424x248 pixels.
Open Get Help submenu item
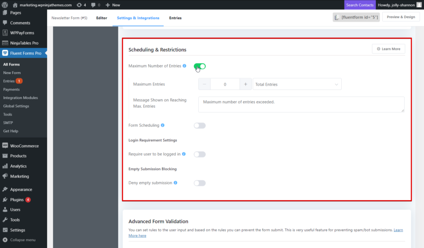[10, 131]
